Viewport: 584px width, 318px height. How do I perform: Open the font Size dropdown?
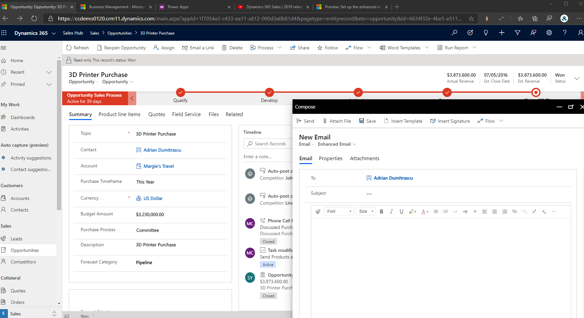pos(366,211)
